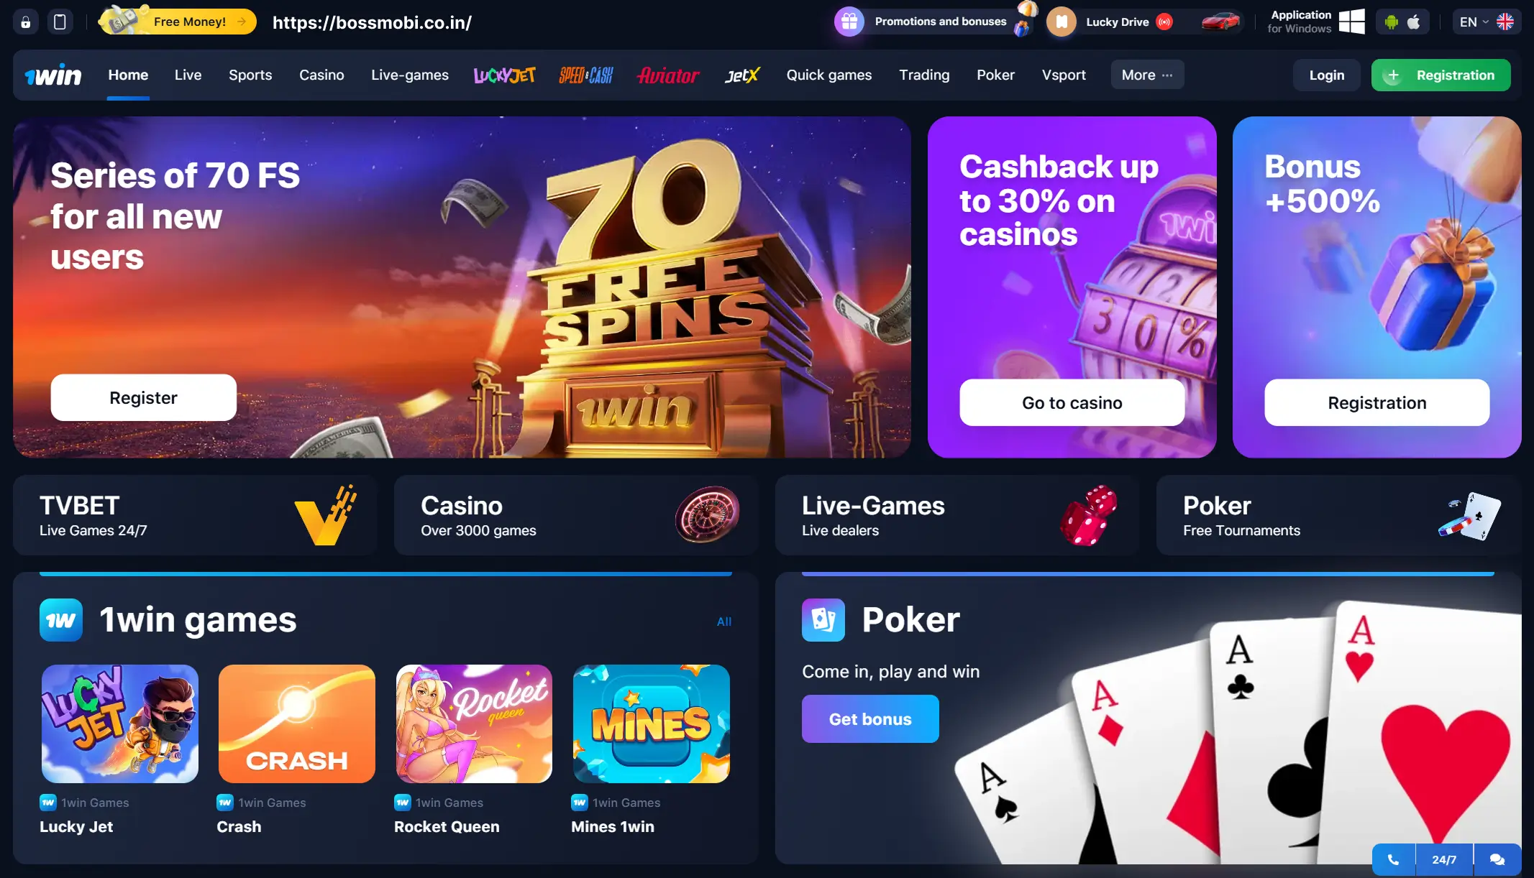1534x878 pixels.
Task: Download the iOS app via Apple icon
Action: 1414,22
